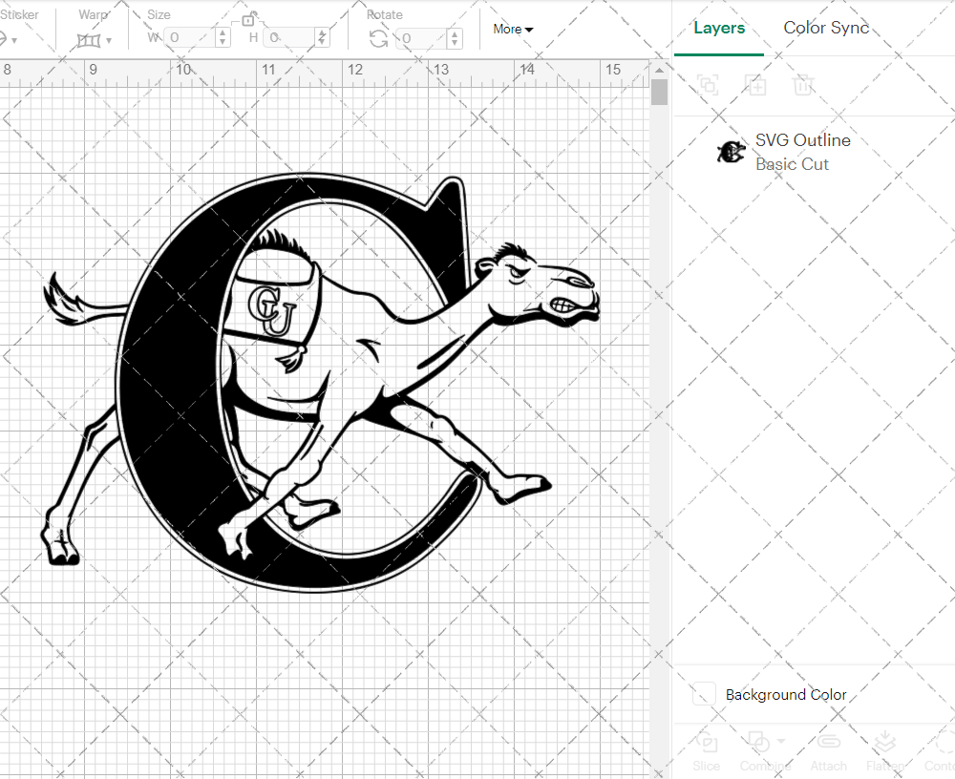The image size is (955, 779).
Task: Toggle the height auto-adjust lightning icon
Action: tap(323, 37)
